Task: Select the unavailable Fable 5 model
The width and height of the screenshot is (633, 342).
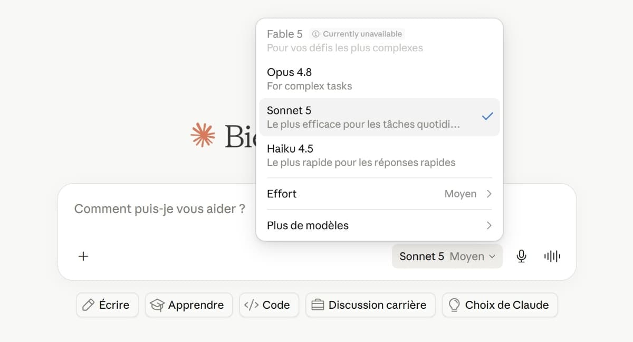Action: pos(379,41)
